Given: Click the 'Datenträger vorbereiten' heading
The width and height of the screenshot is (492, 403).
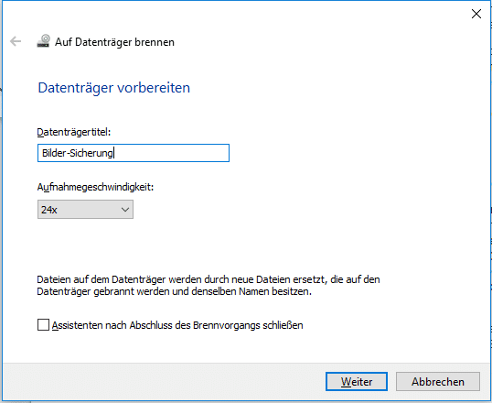Looking at the screenshot, I should pos(114,88).
